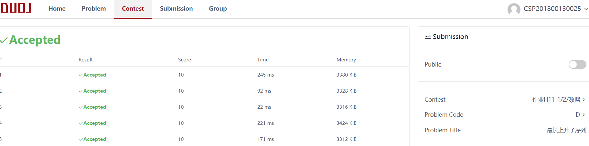Screen dimensions: 589x146
Task: Click the Submission panel settings icon
Action: coord(428,37)
